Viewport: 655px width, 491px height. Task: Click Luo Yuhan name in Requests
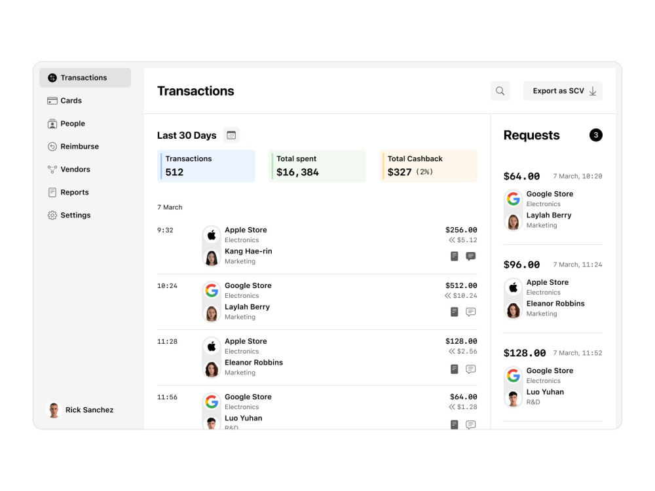pos(545,392)
